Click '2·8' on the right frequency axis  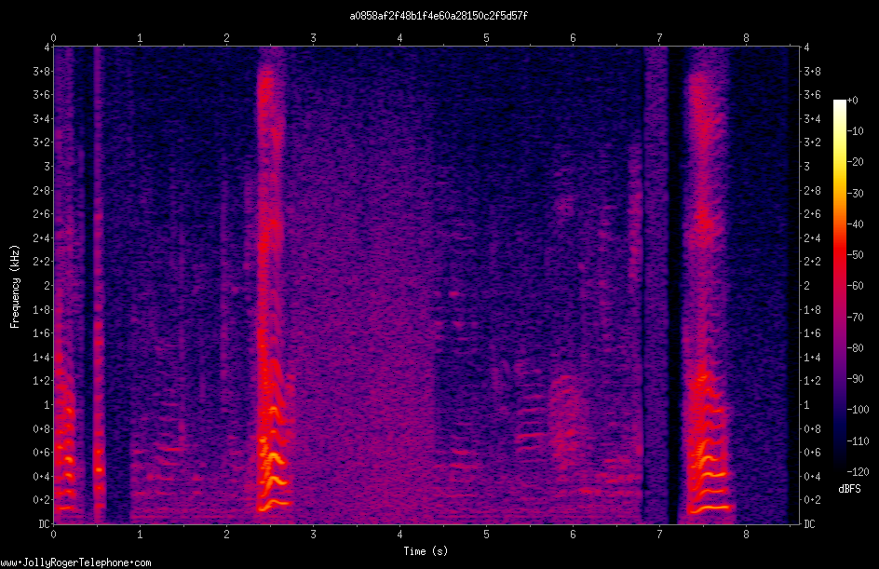812,191
